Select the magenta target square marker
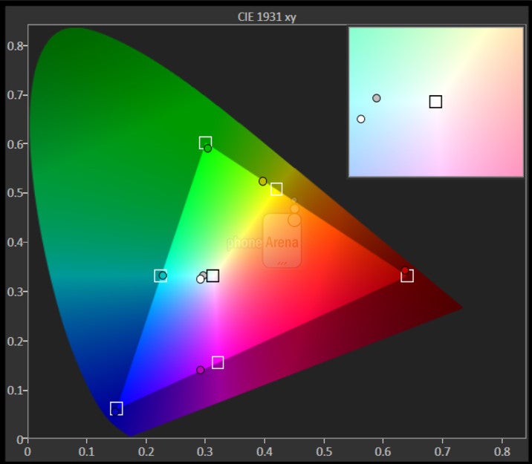This screenshot has width=532, height=464. [x=218, y=362]
